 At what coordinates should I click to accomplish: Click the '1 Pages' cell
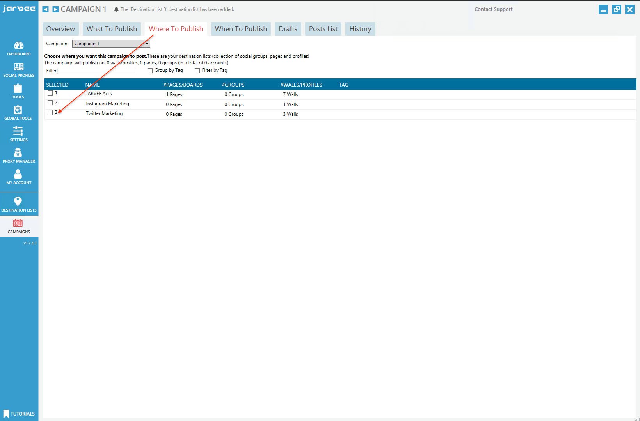(174, 94)
